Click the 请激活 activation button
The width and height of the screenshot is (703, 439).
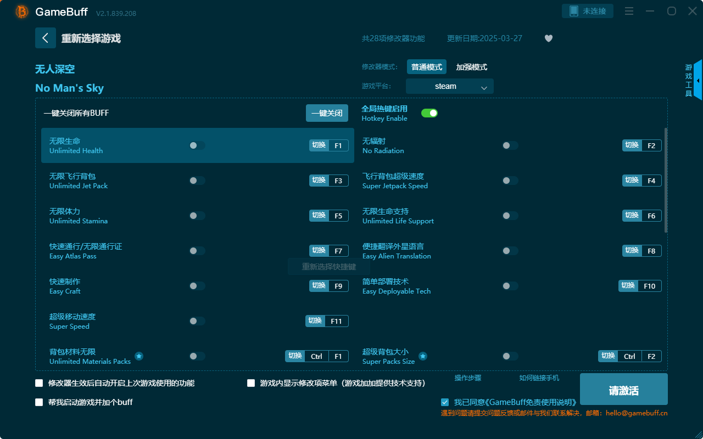(x=623, y=389)
